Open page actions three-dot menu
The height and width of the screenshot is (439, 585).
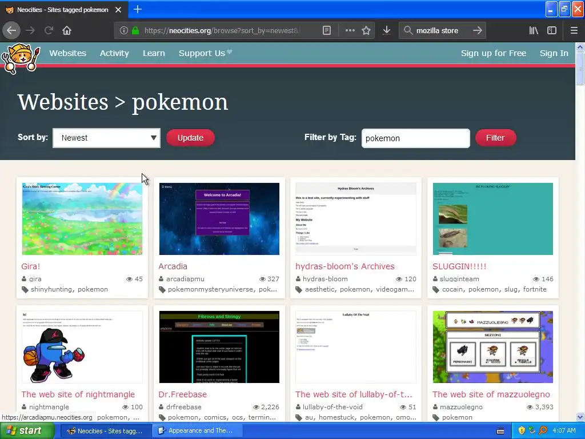pos(350,30)
